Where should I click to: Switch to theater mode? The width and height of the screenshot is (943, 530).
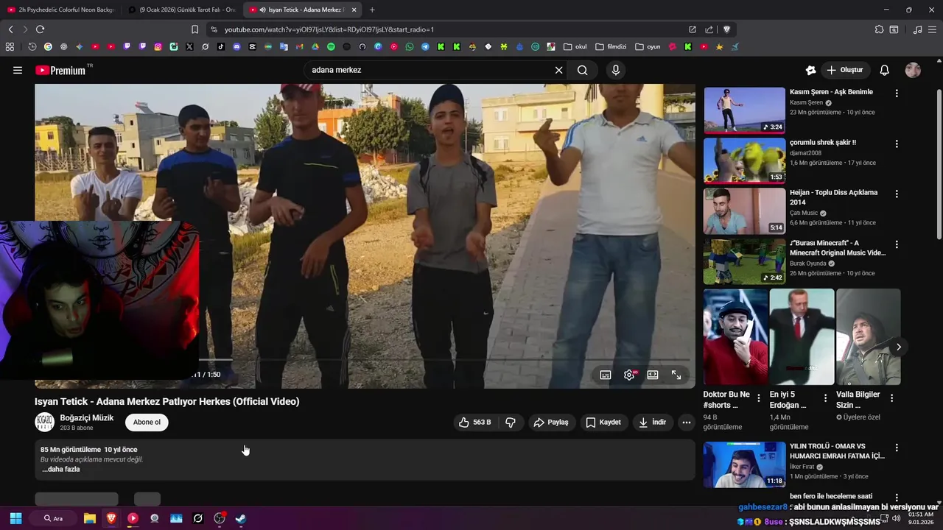(x=653, y=375)
